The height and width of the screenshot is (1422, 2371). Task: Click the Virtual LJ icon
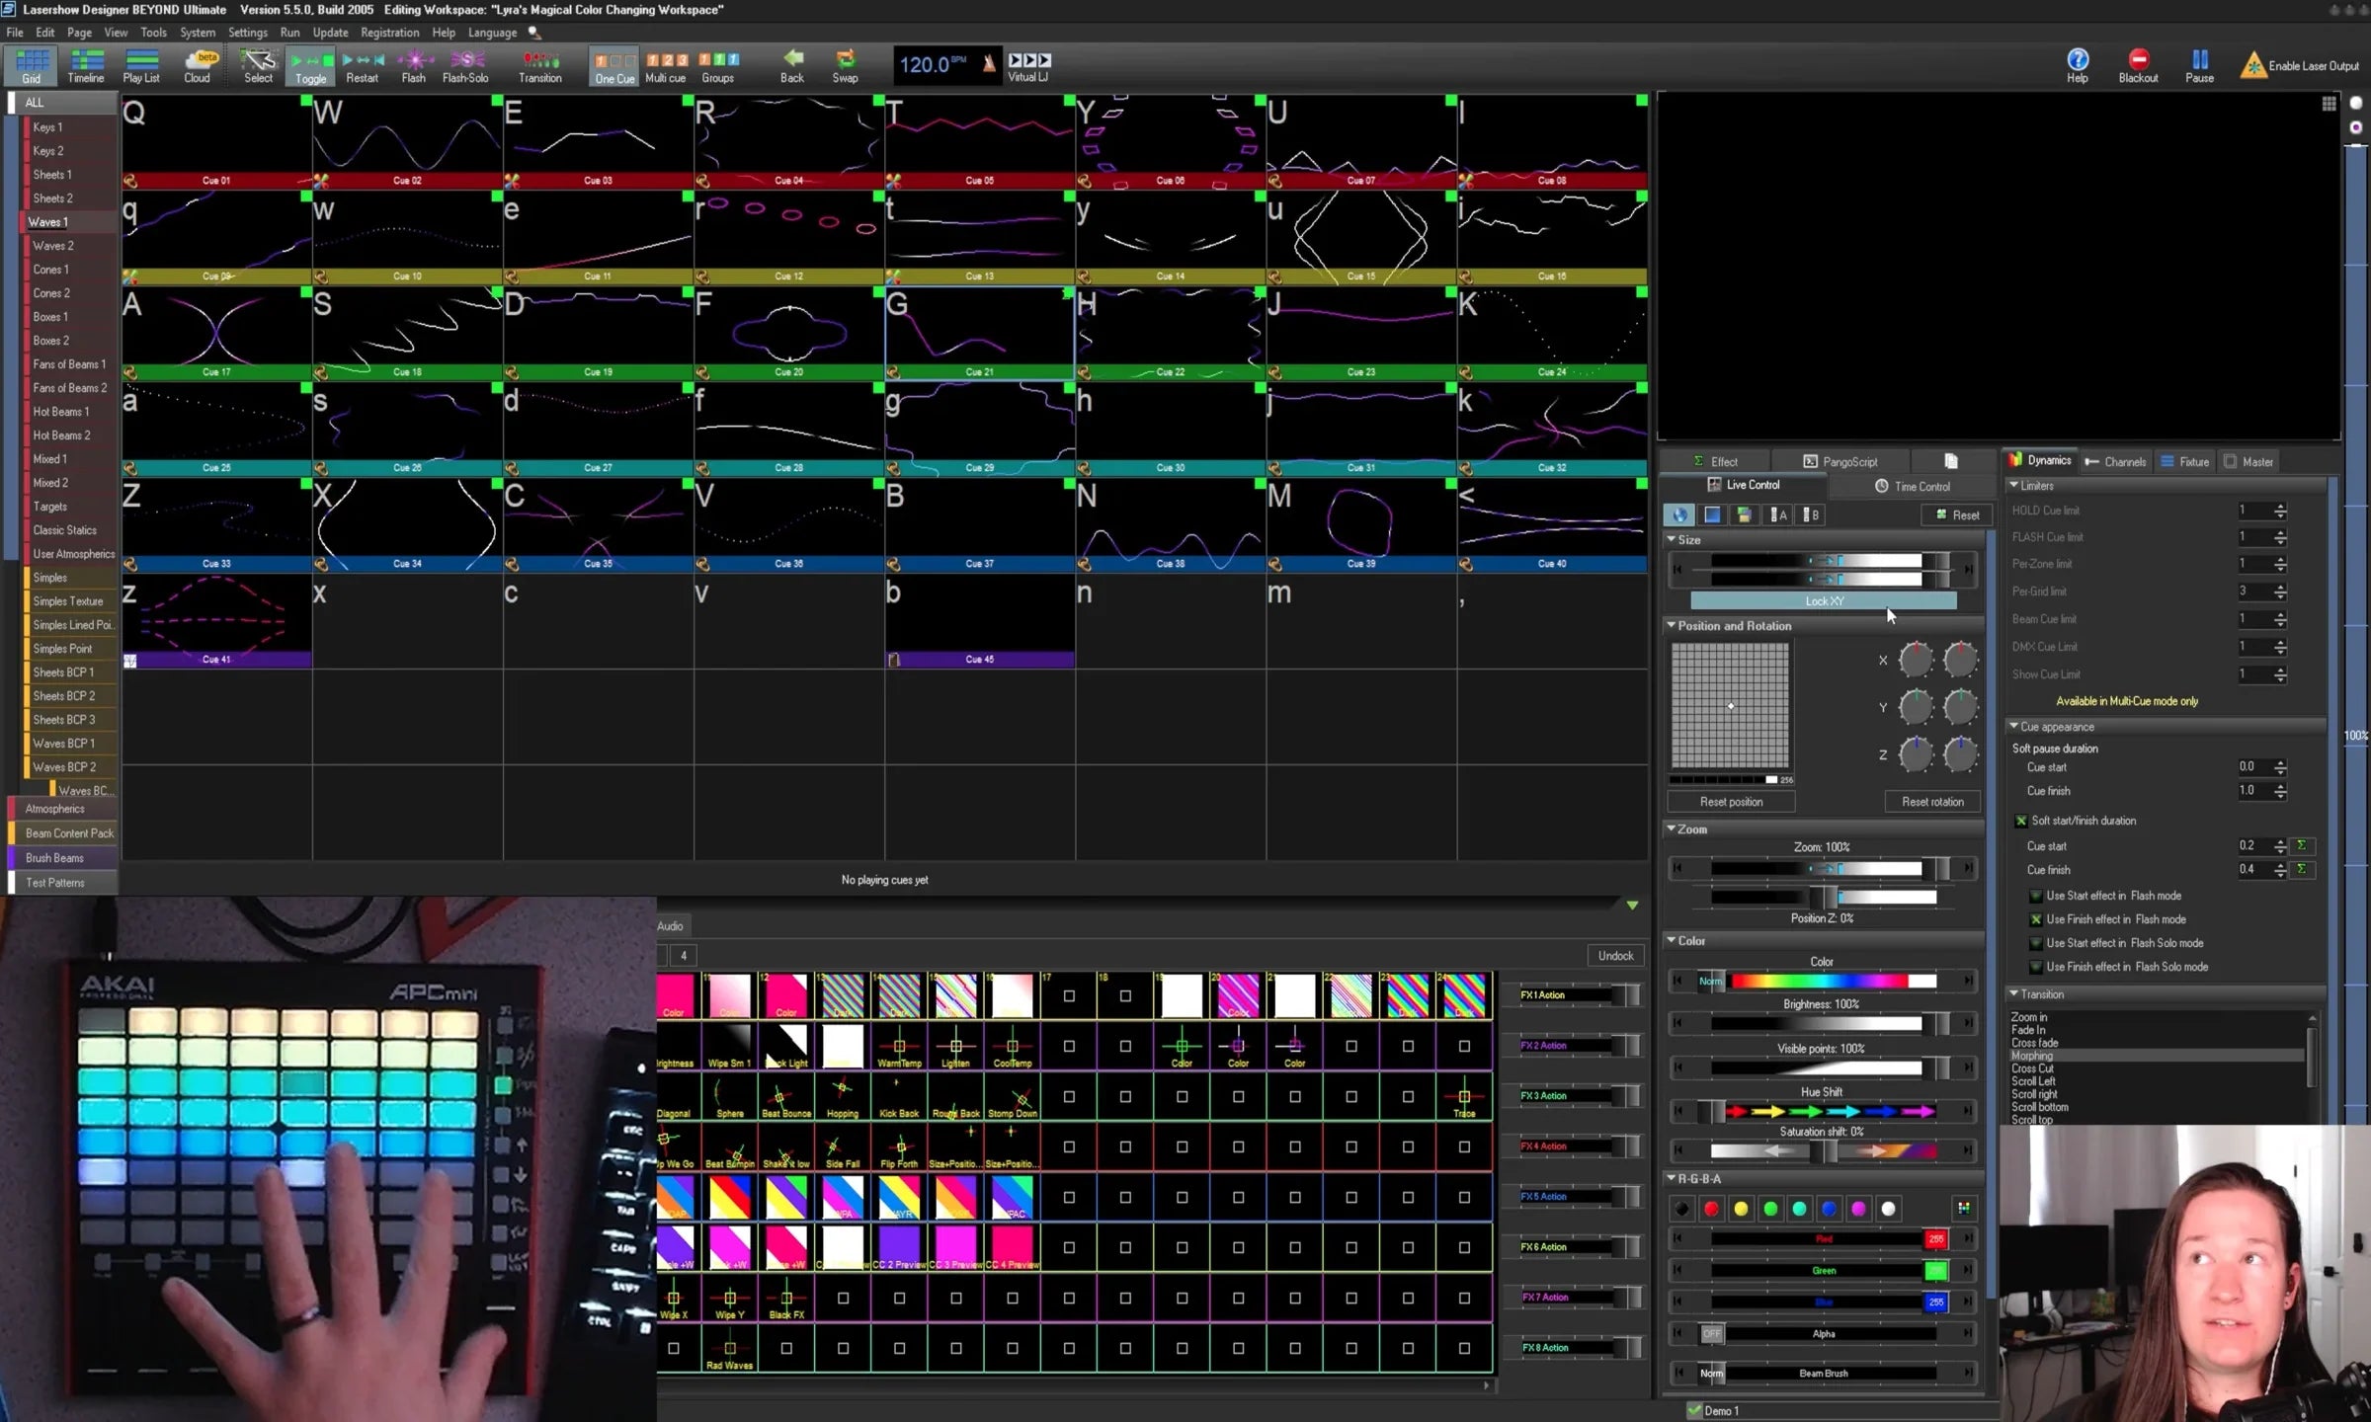point(1028,65)
